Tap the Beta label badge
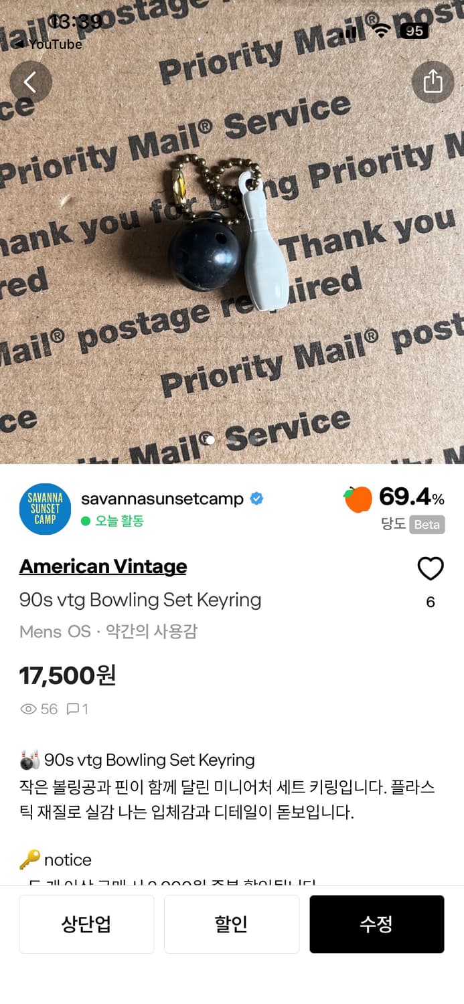This screenshot has width=464, height=1004. click(427, 525)
